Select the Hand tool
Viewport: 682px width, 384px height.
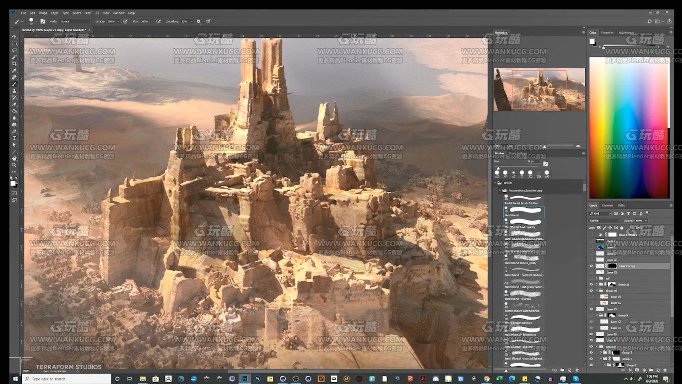pos(14,158)
